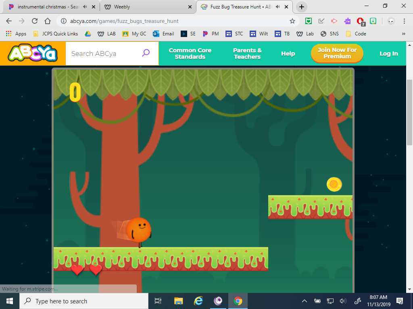Open Parents & Teachers menu
Viewport: 413px width, 309px height.
coord(247,54)
